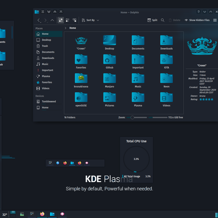Switch to Compact view mode
Image resolution: width=218 pixels, height=218 pixels.
[68, 20]
